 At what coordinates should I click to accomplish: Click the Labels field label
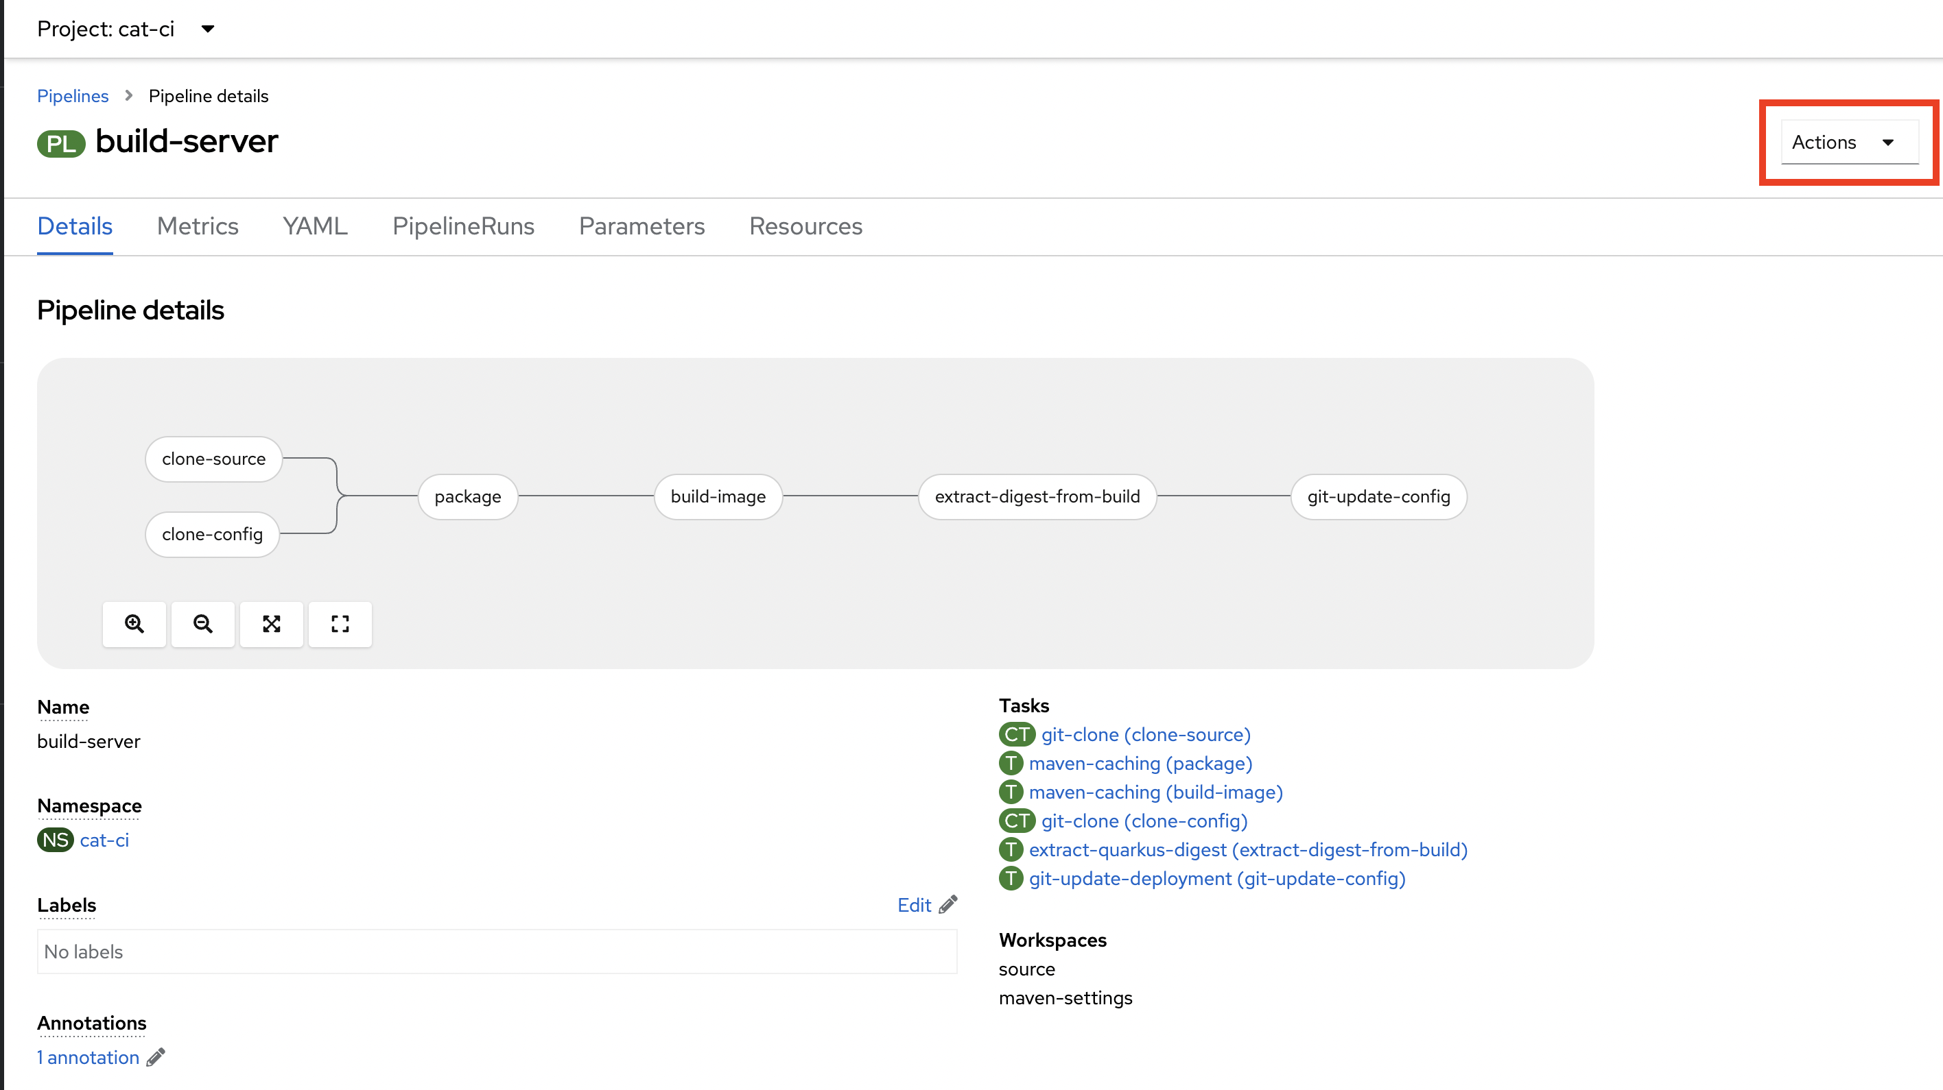67,905
